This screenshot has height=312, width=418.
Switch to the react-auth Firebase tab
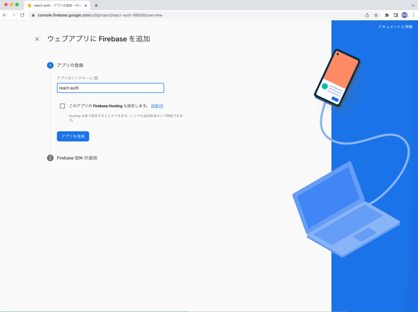[57, 5]
